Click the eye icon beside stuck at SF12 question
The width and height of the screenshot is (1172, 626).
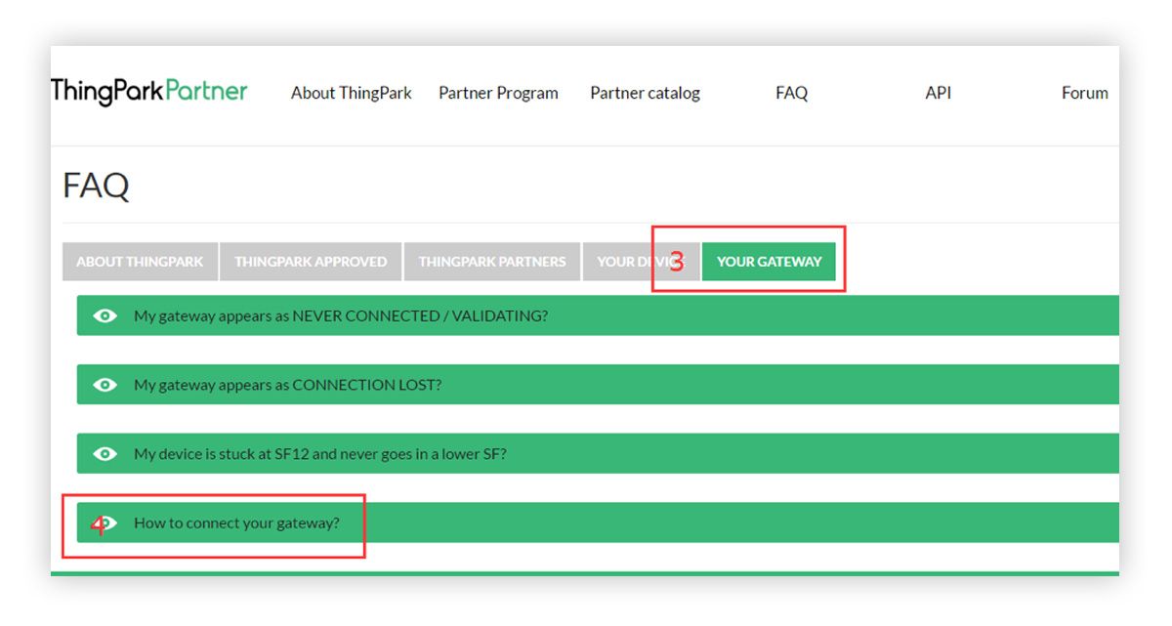pos(105,454)
